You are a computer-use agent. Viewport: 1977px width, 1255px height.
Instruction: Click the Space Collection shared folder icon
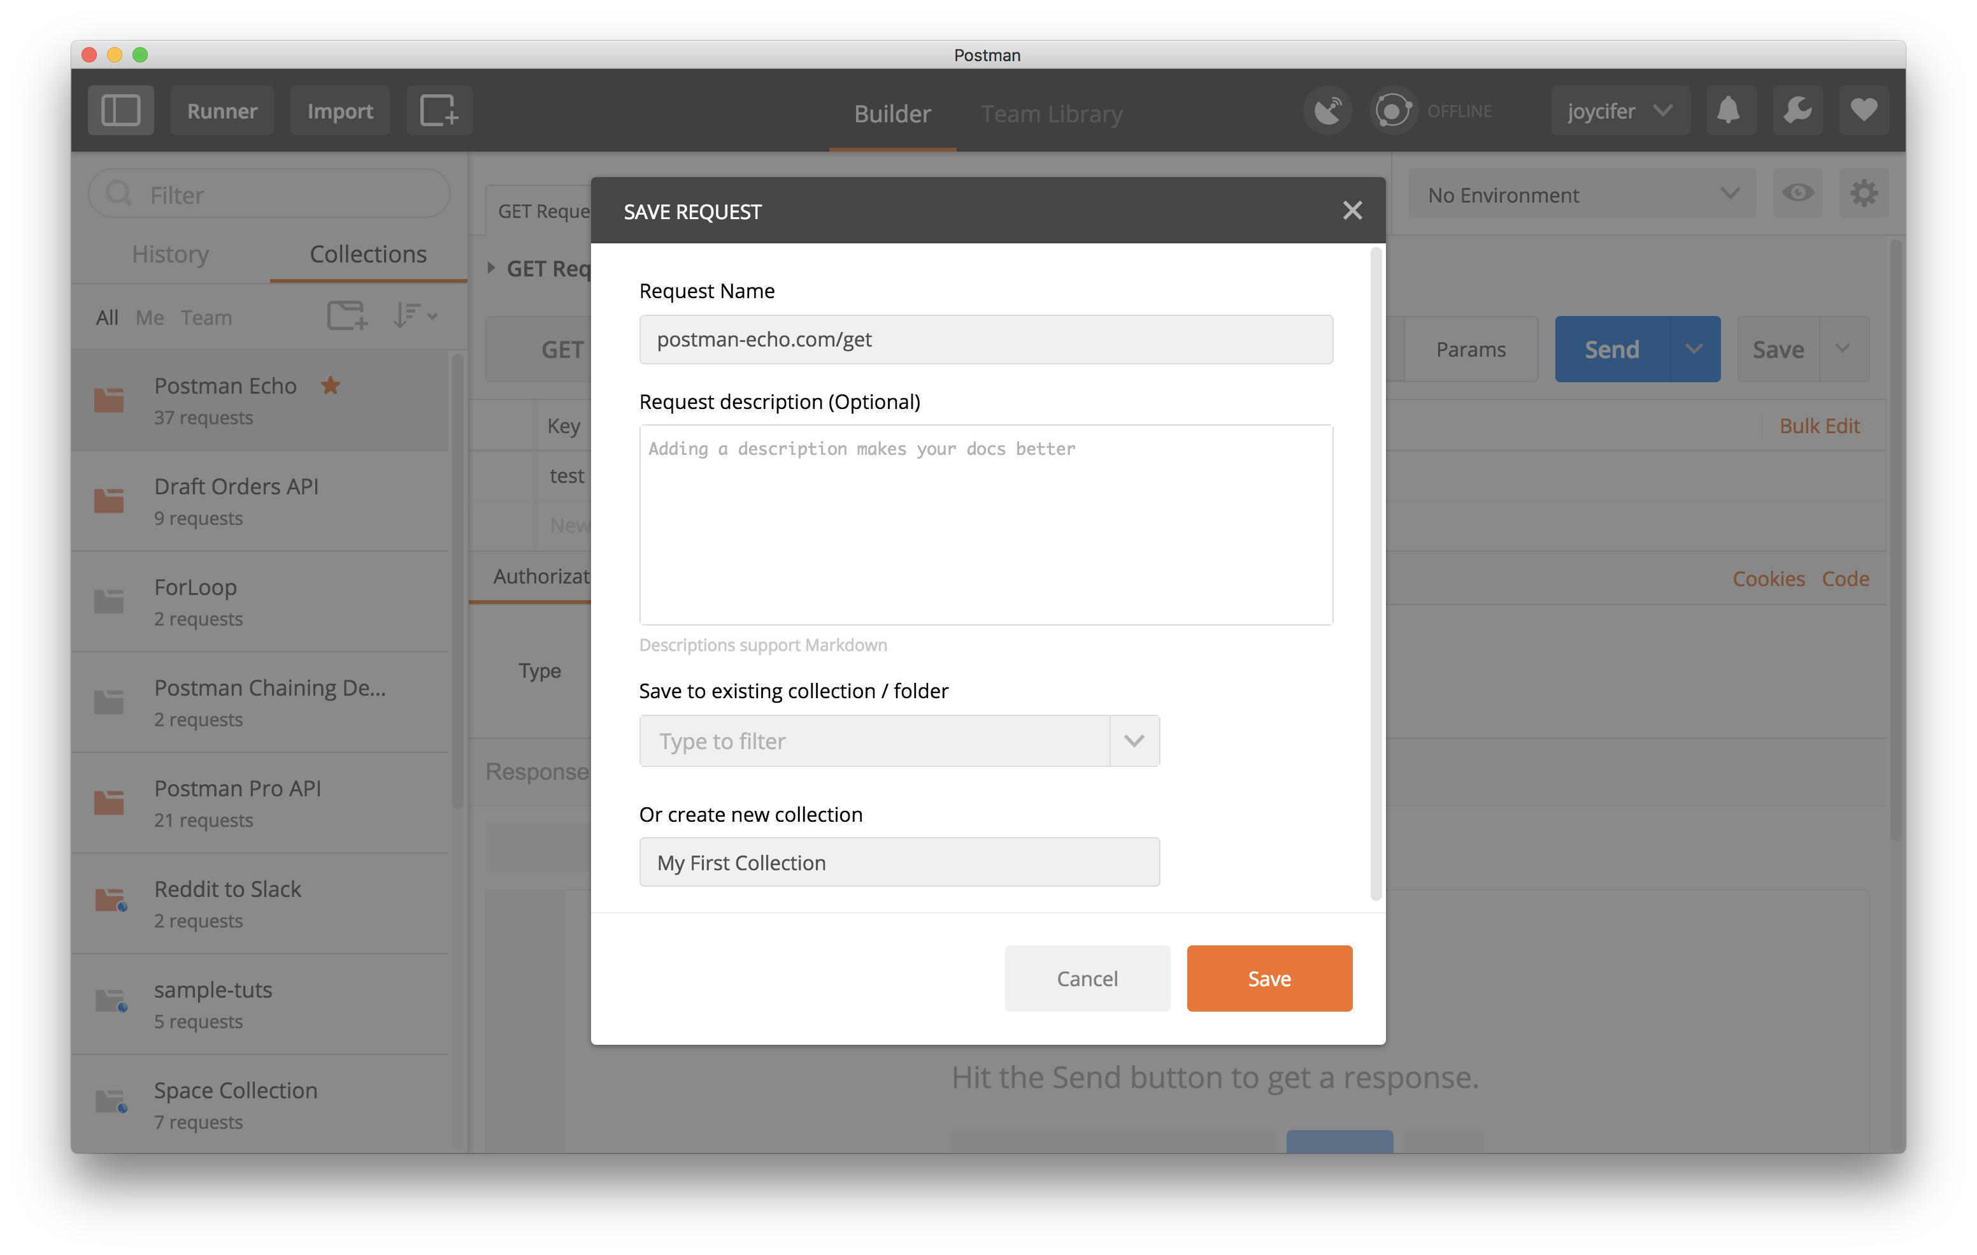click(x=111, y=1101)
